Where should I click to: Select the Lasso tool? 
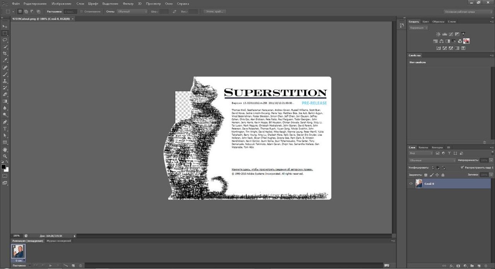tap(5, 40)
